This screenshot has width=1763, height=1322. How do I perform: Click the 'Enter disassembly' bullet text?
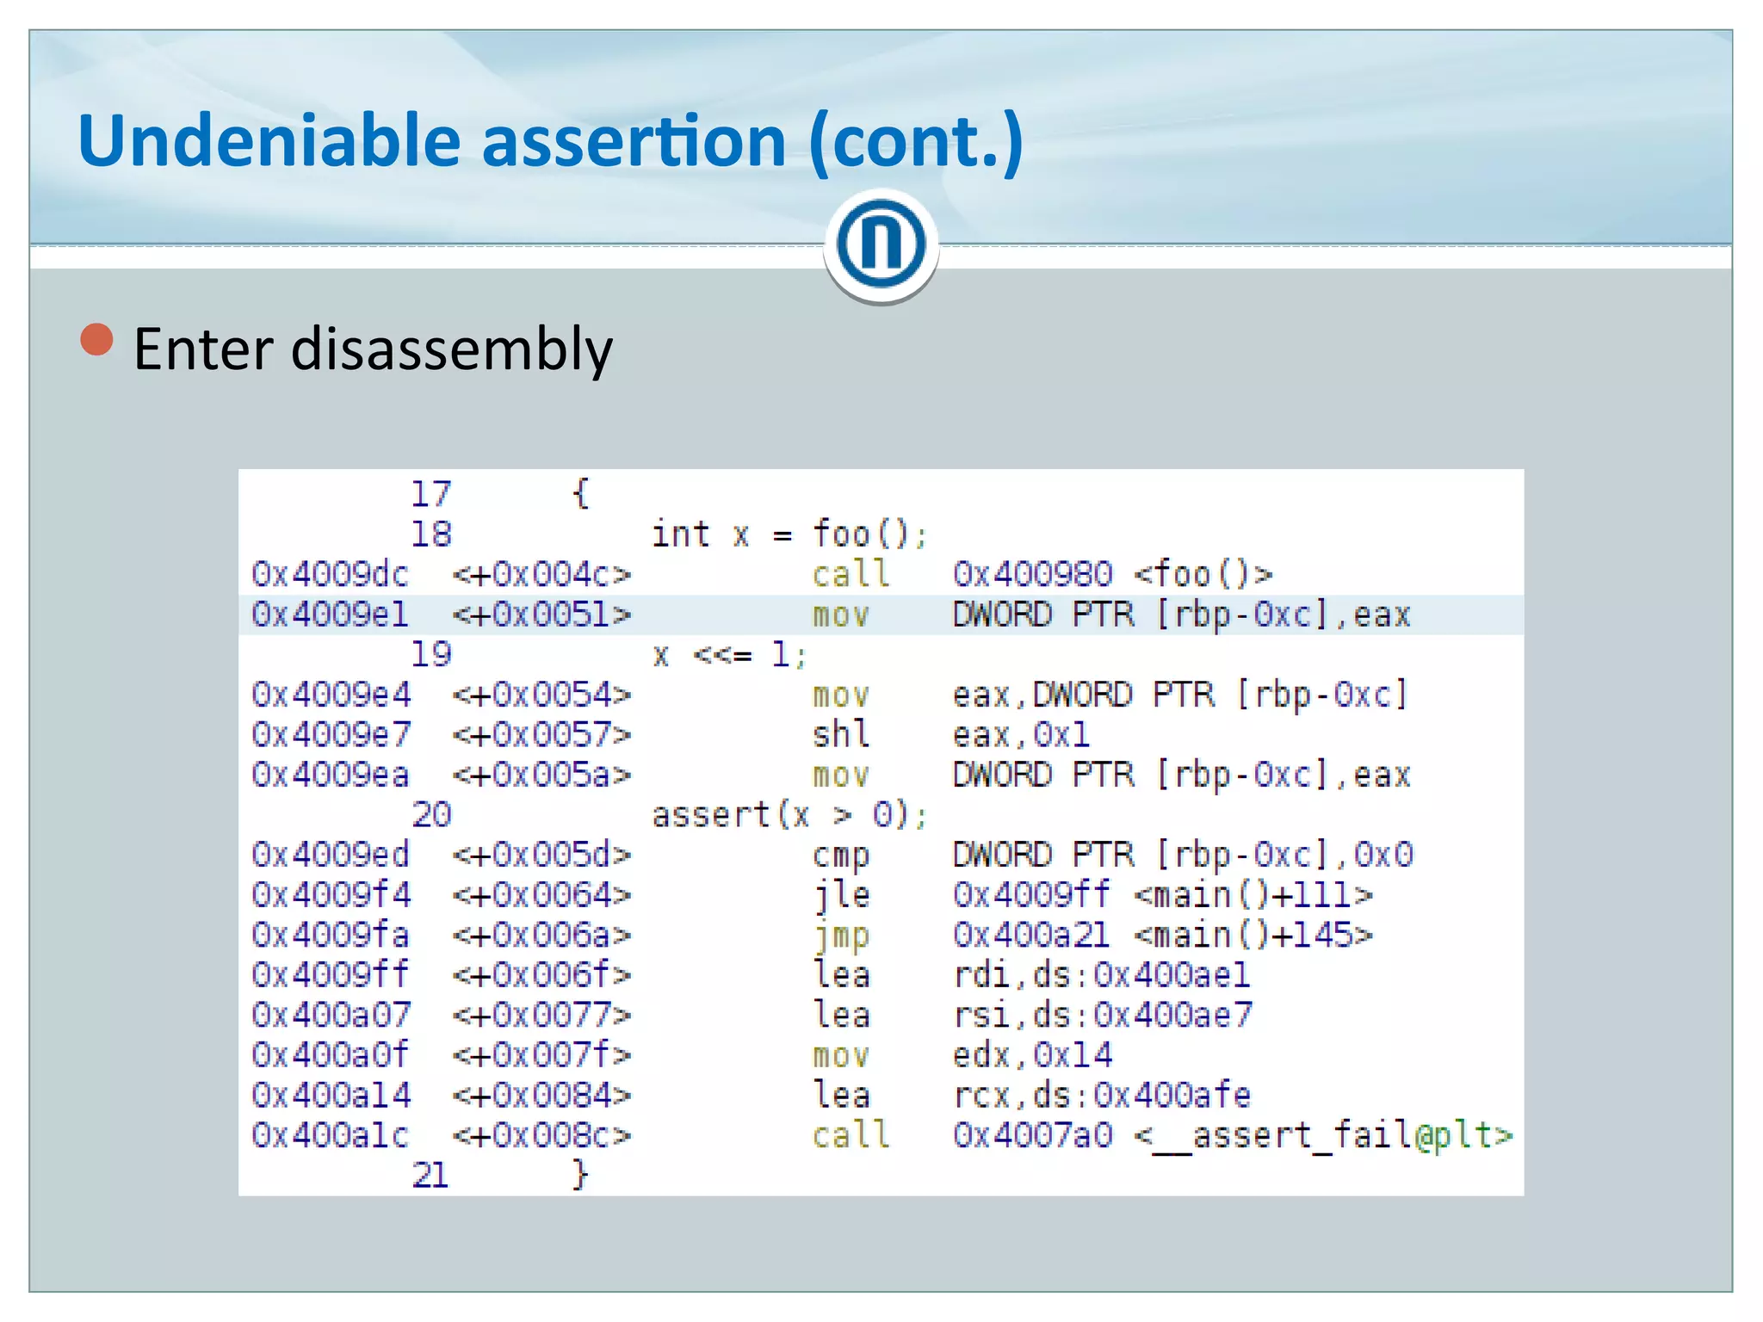point(373,349)
